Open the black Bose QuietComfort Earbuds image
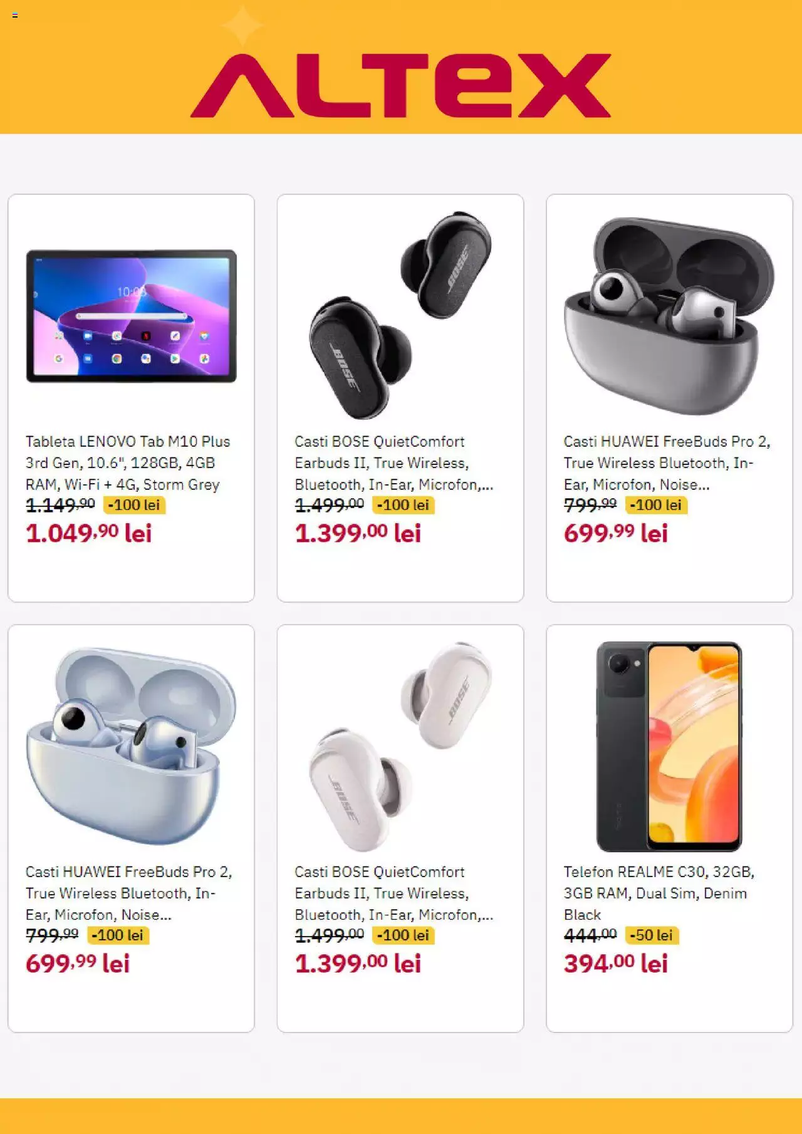This screenshot has height=1134, width=802. (400, 315)
